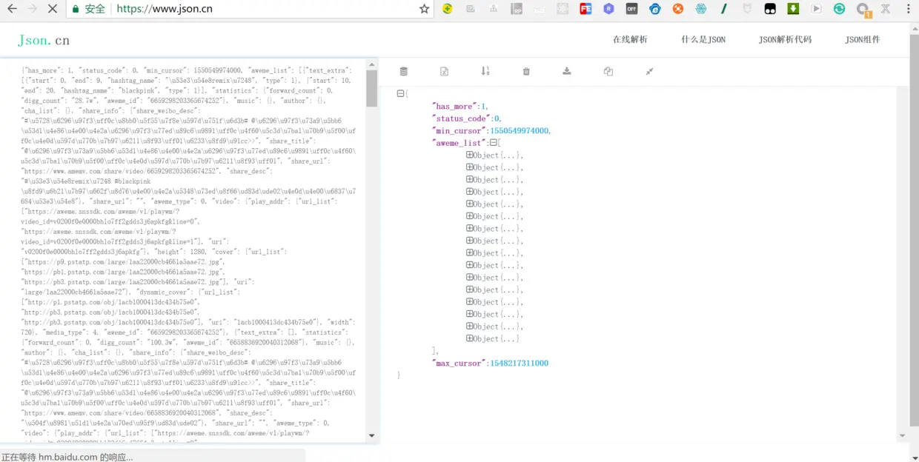Viewport: 919px width, 462px height.
Task: Click the green circular sync extension icon
Action: click(839, 9)
